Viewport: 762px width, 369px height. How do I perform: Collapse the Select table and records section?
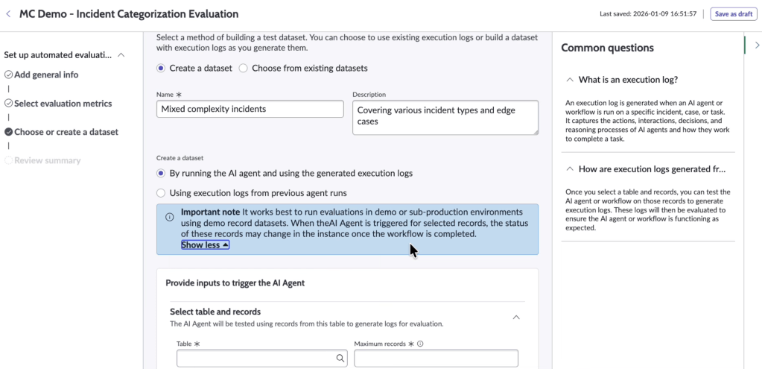pyautogui.click(x=516, y=317)
